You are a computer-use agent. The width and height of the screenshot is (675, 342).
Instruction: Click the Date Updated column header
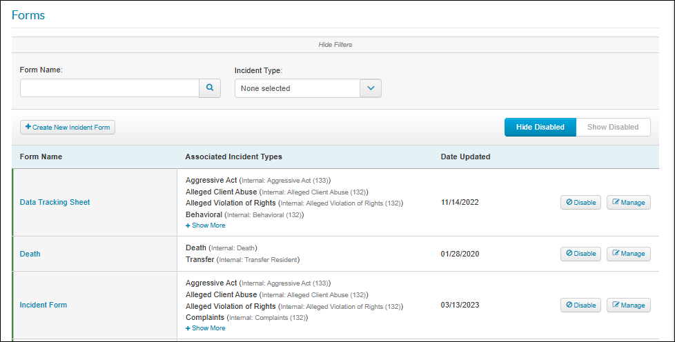pos(465,157)
